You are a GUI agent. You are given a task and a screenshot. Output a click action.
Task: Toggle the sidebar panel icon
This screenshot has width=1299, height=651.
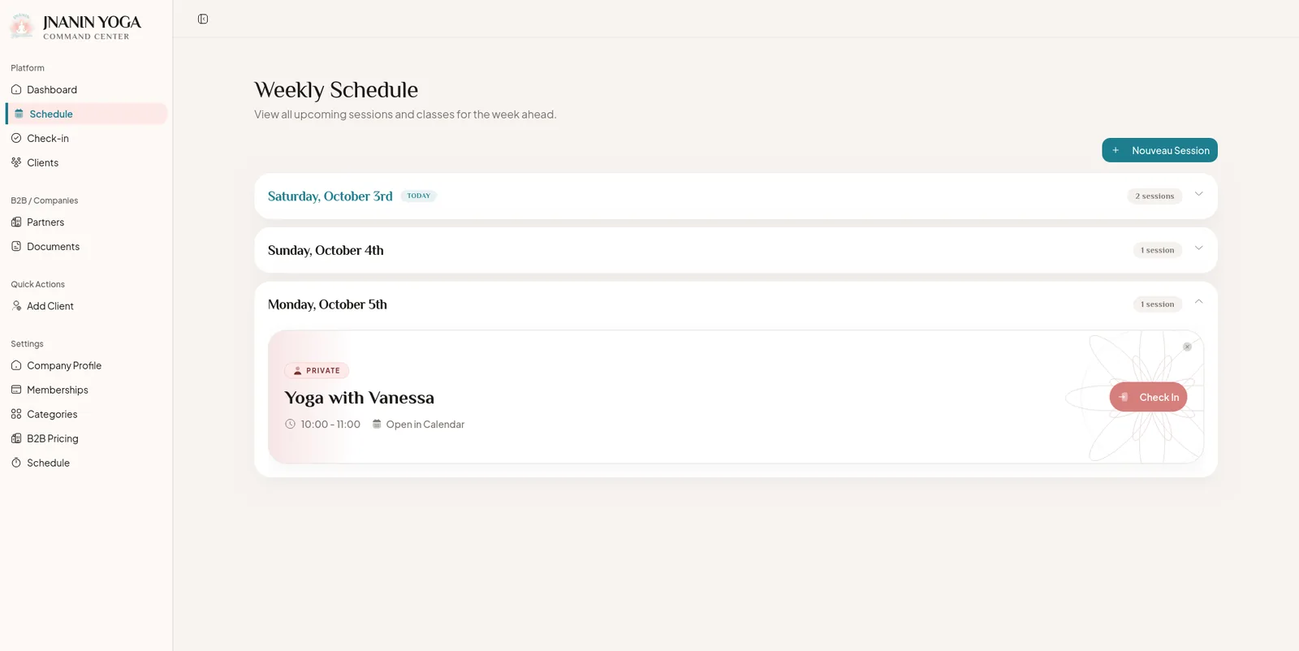(203, 19)
